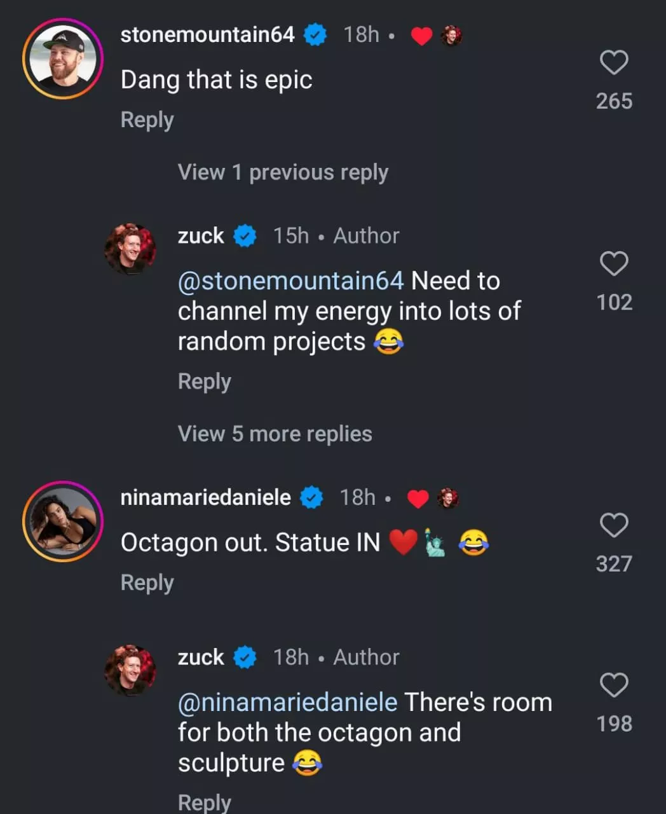Like zuck's reply about octagon and sculpture

click(614, 686)
